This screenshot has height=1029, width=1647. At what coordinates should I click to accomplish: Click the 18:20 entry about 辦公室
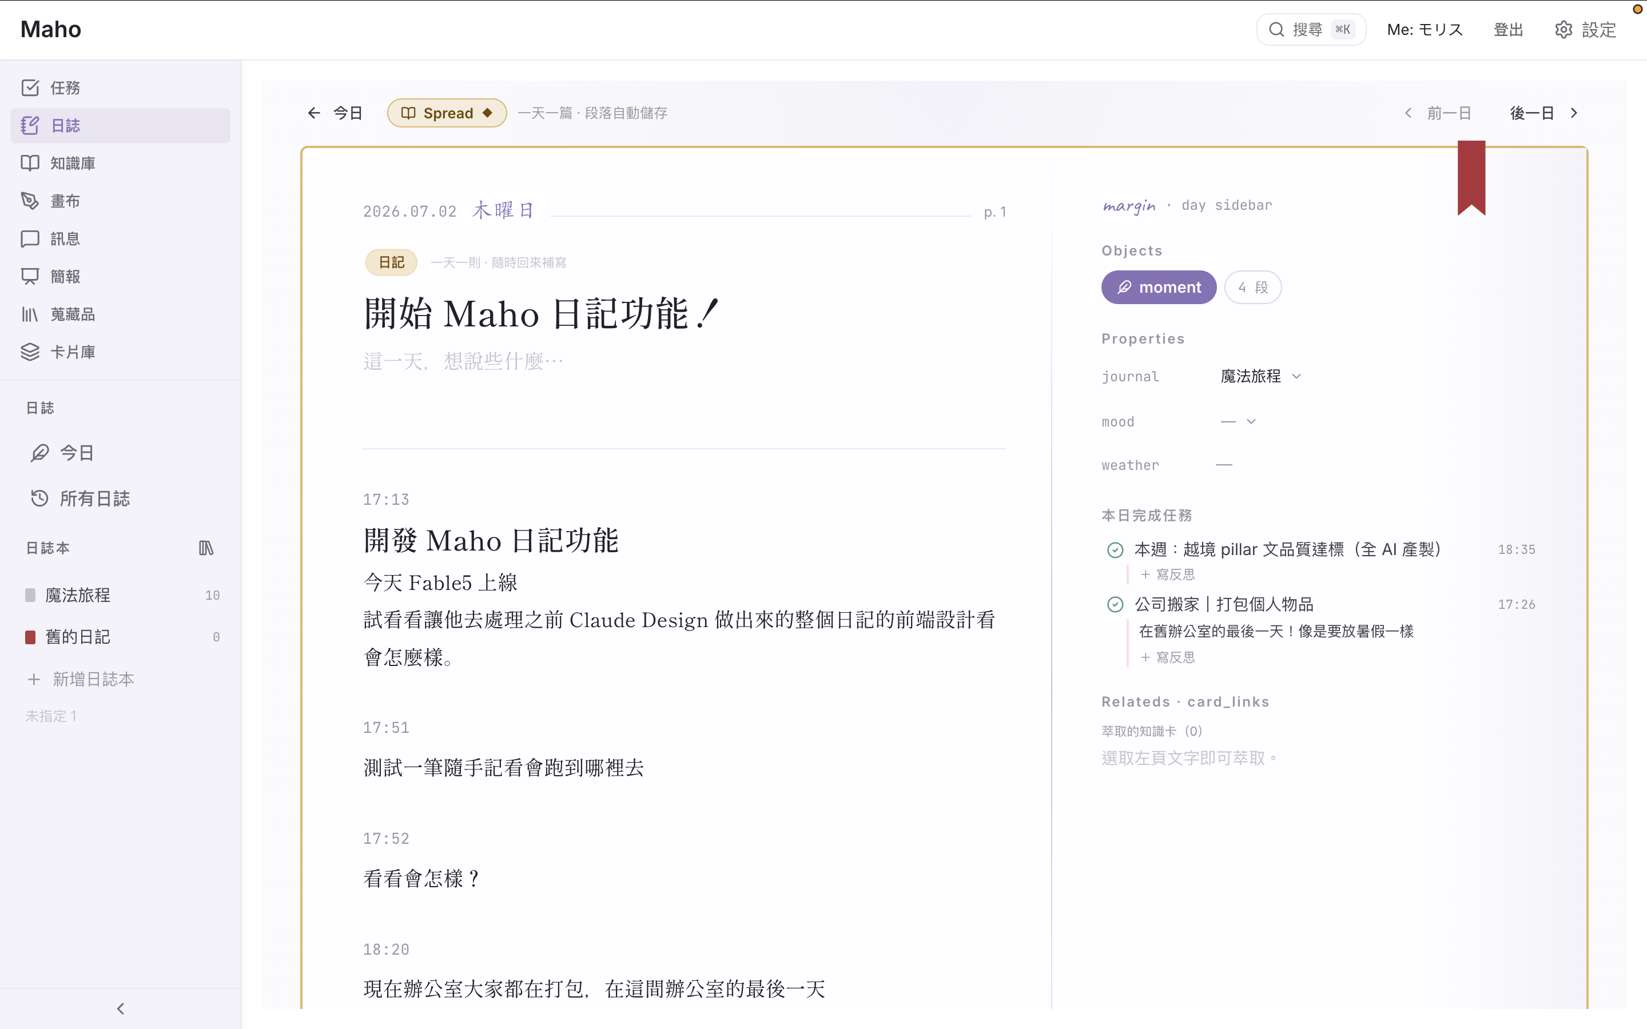[x=594, y=989]
